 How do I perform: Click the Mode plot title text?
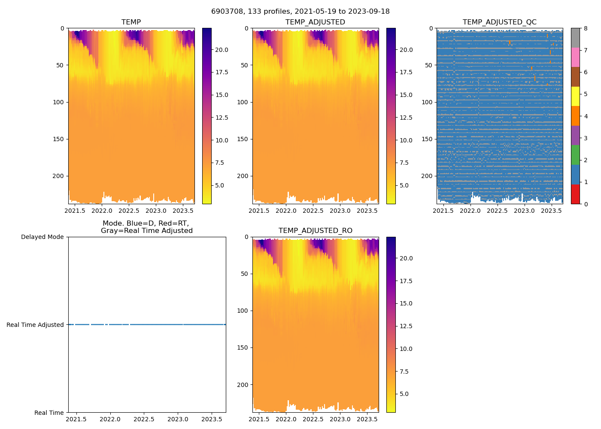[x=146, y=227]
